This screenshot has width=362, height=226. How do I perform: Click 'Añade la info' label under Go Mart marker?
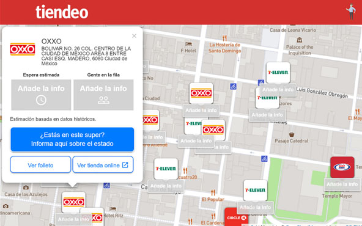pos(342,184)
